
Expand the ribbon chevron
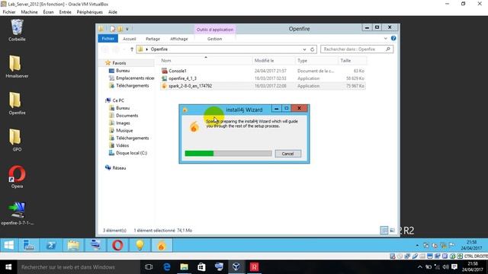pyautogui.click(x=386, y=38)
